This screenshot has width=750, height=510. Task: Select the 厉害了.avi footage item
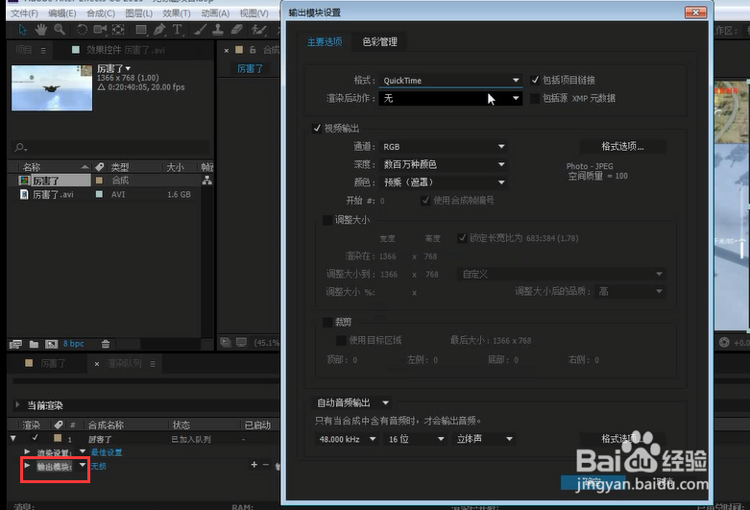coord(53,194)
